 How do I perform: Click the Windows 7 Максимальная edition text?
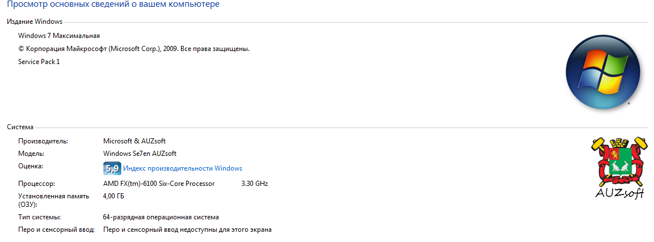pos(59,36)
